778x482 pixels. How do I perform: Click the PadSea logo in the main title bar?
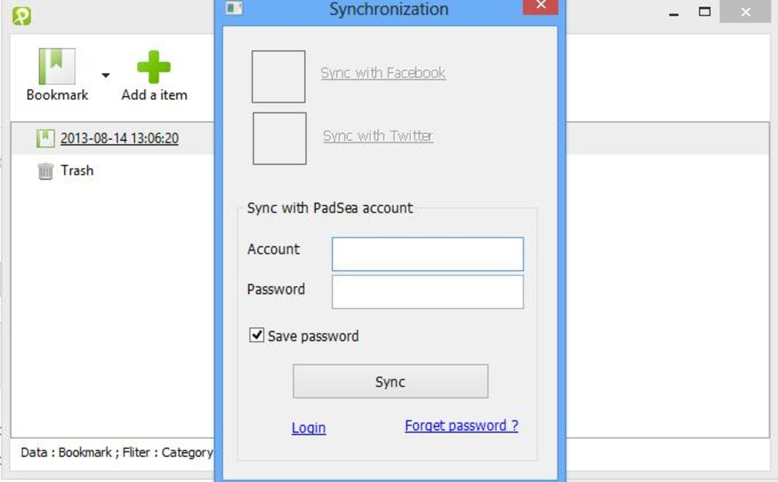[21, 16]
